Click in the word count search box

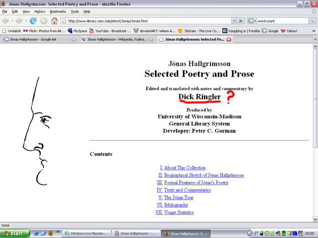coord(283,21)
